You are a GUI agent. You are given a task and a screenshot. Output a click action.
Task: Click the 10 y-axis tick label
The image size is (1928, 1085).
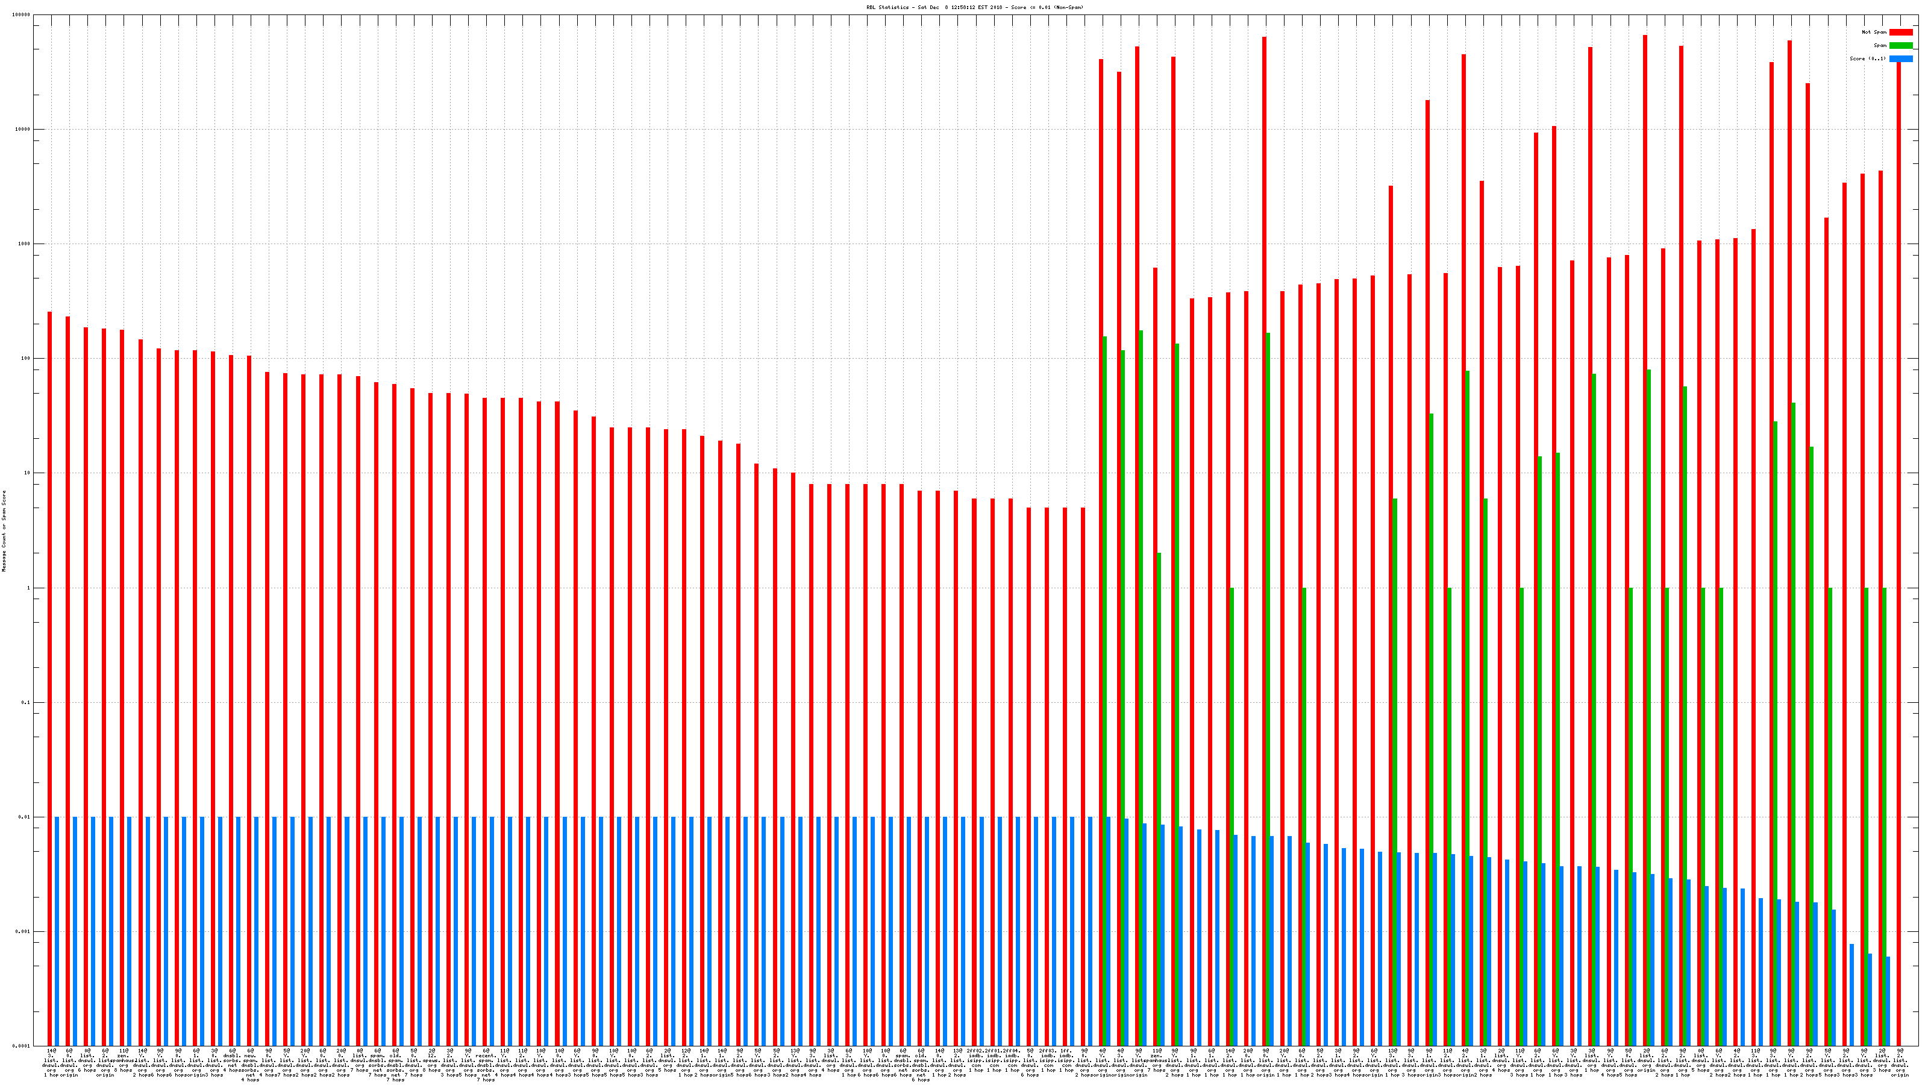click(x=27, y=473)
